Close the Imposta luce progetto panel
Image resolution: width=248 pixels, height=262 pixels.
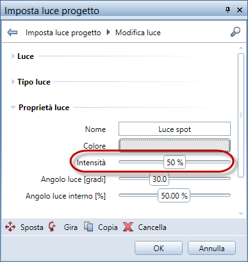(x=240, y=10)
